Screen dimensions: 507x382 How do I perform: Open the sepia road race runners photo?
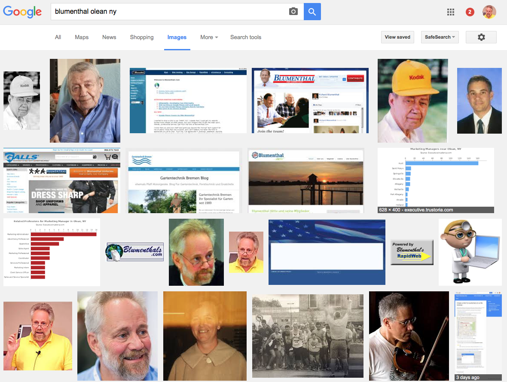[308, 336]
